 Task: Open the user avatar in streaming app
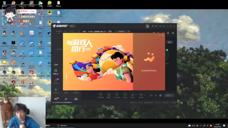click(147, 26)
